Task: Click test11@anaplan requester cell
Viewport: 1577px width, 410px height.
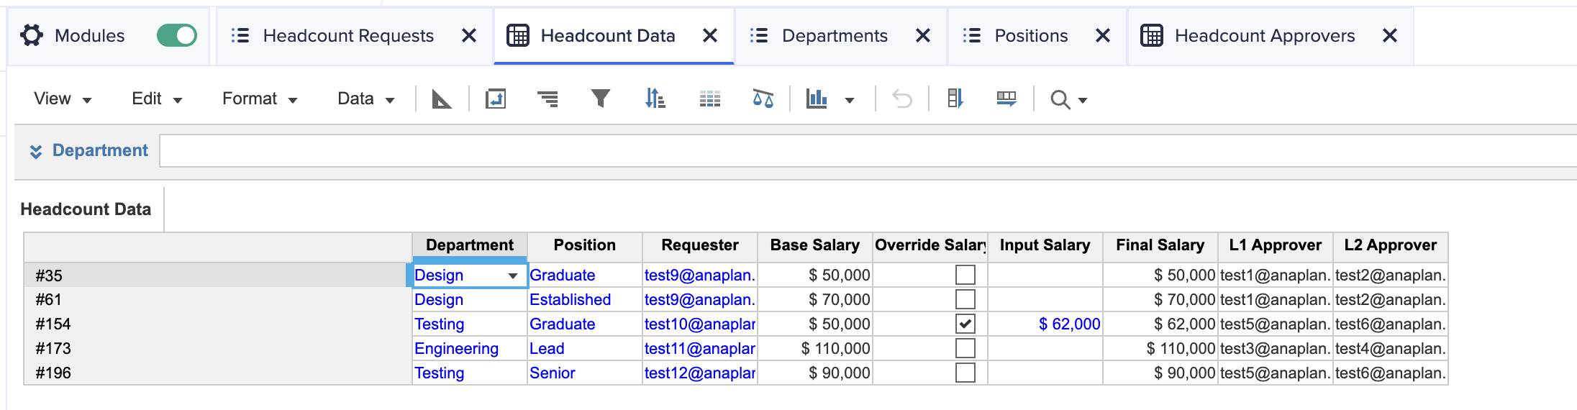Action: tap(700, 348)
